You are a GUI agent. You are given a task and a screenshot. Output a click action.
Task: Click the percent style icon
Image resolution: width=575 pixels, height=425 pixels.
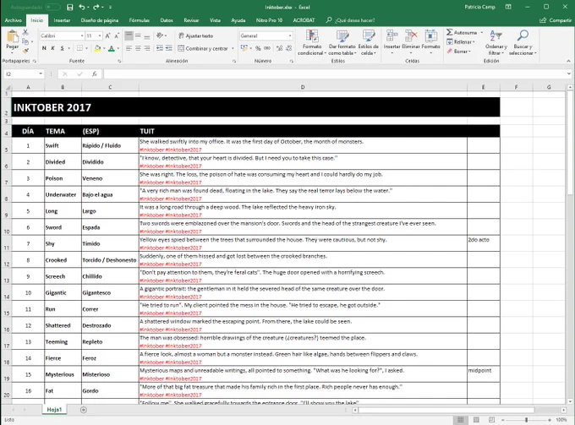pos(258,48)
